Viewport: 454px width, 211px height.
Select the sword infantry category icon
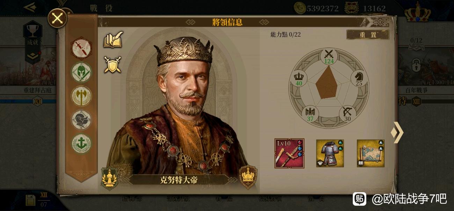click(81, 48)
